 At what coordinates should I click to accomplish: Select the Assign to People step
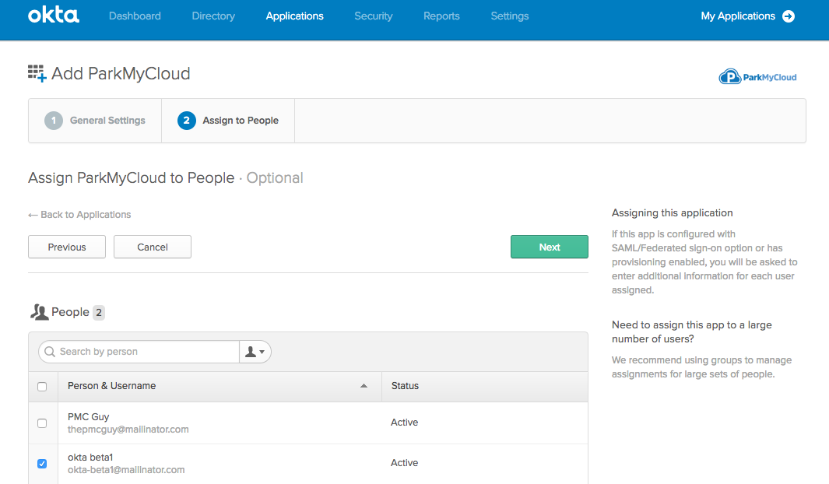[x=228, y=121]
